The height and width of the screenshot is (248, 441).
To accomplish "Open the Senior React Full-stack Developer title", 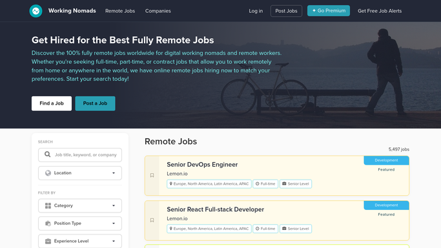I will (x=216, y=209).
